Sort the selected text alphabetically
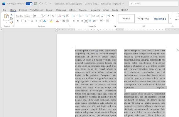 (109, 16)
